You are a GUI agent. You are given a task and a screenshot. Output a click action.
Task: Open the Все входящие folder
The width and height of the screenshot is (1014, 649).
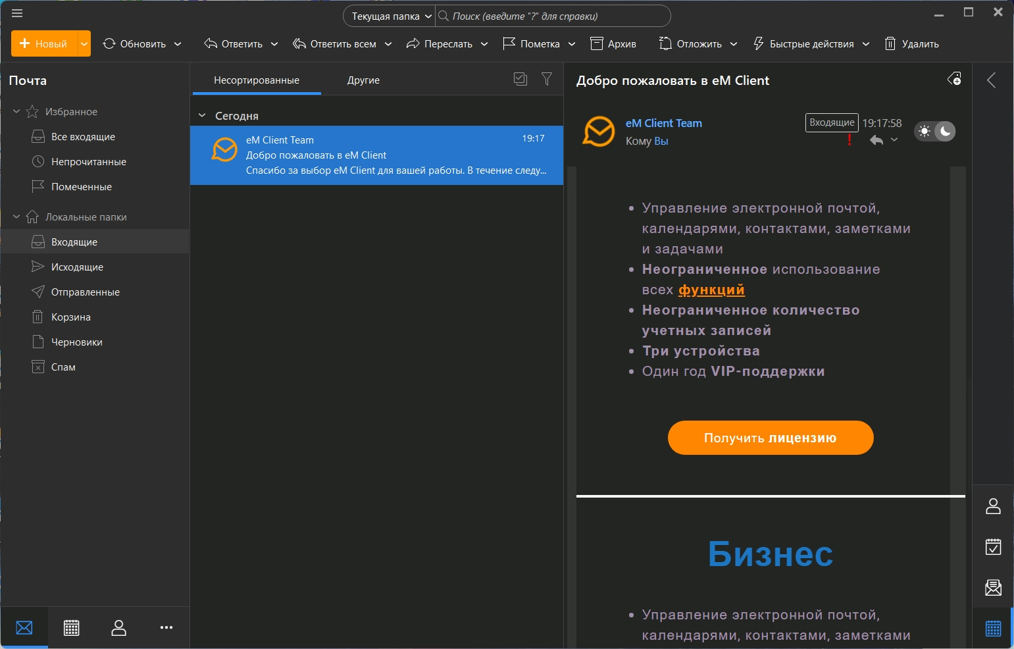[x=95, y=137]
